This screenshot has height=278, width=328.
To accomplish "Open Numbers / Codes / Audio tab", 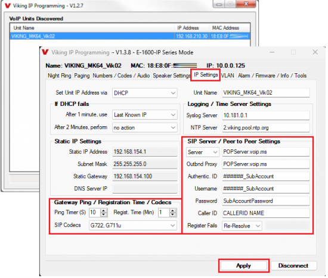I will coord(121,76).
